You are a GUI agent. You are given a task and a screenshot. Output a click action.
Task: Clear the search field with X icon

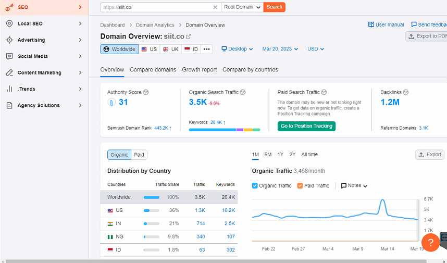216,7
